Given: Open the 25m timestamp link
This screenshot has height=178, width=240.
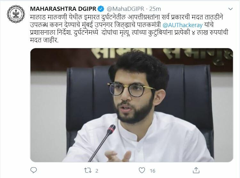Looking at the screenshot, I should tap(155, 9).
